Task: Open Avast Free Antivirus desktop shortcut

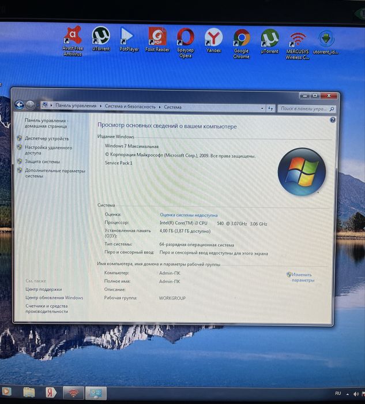Action: pyautogui.click(x=73, y=41)
